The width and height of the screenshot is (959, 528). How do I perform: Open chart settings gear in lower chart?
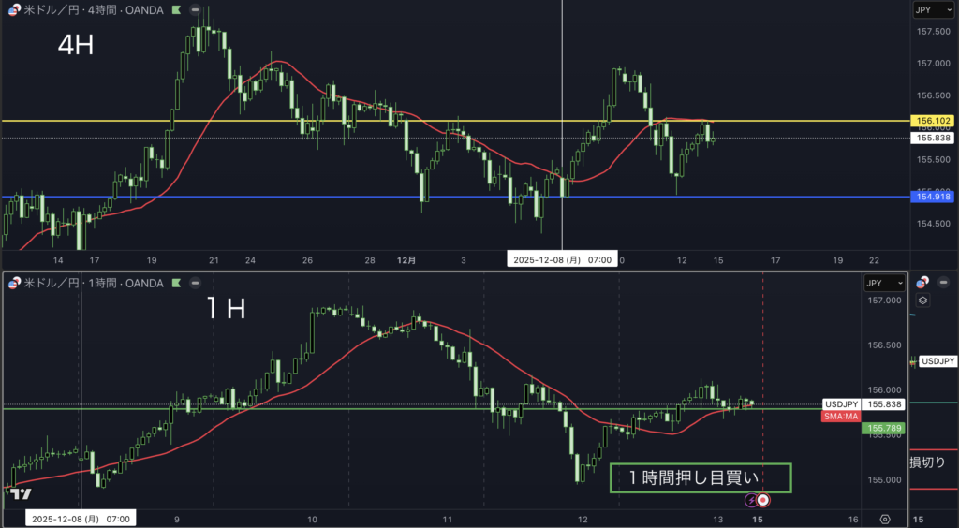pyautogui.click(x=885, y=519)
